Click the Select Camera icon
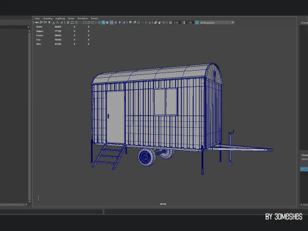Viewport: 308px width, 231px height. 37,22
